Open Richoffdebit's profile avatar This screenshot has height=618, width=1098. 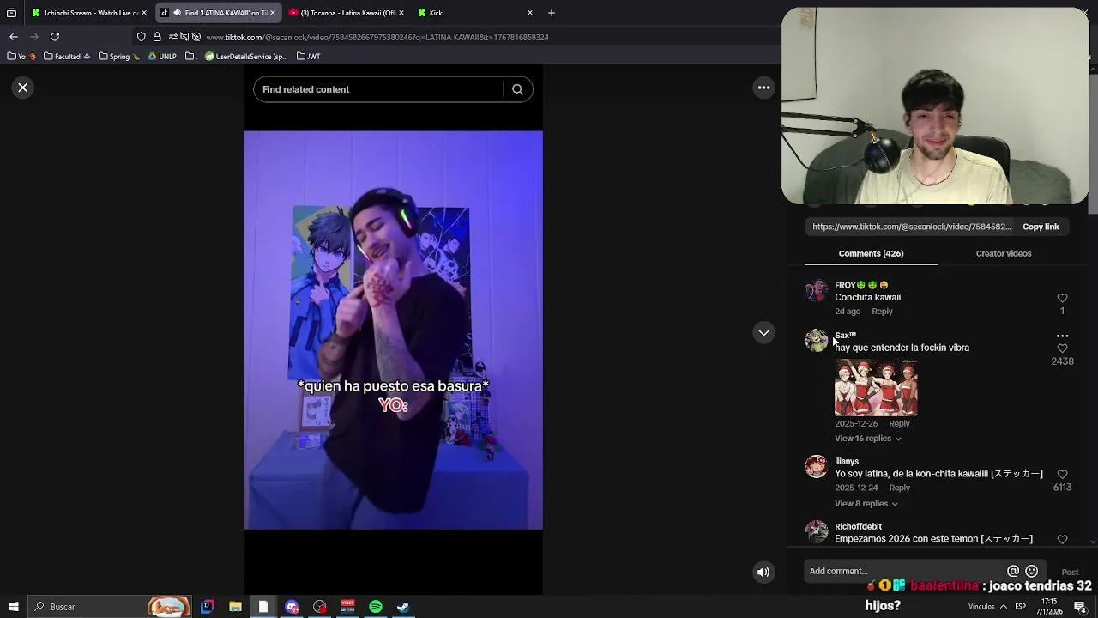(816, 532)
